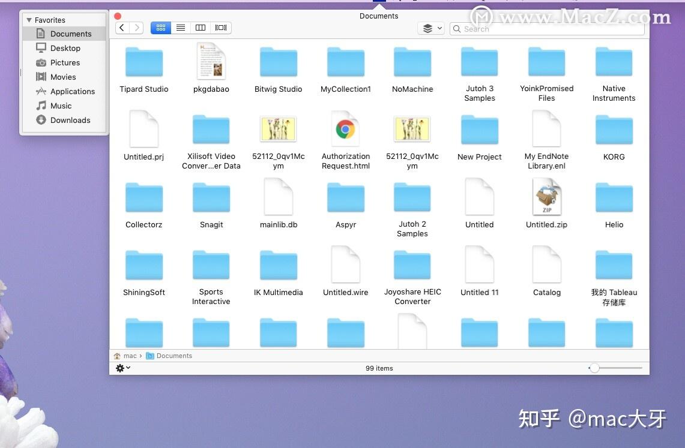Image resolution: width=685 pixels, height=448 pixels.
Task: Switch Finder to icon view
Action: coord(160,28)
